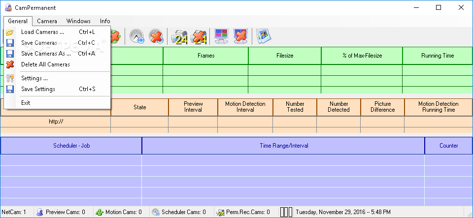
Task: Open the picture viewer photos icon
Action: [264, 36]
